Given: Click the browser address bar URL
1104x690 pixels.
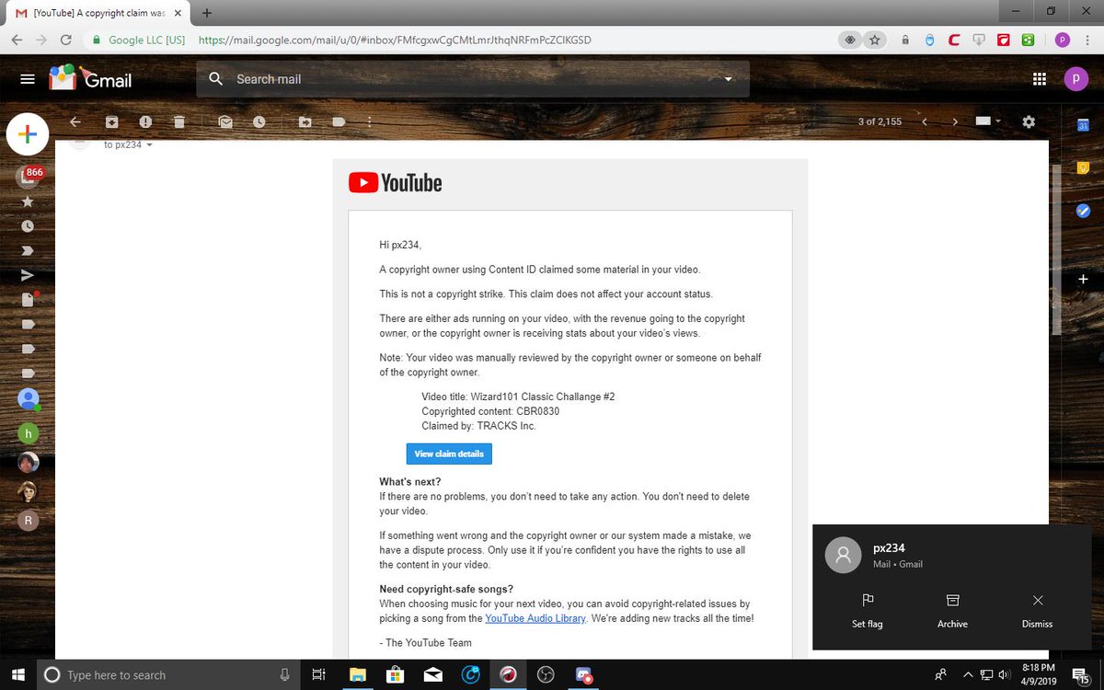Looking at the screenshot, I should point(395,40).
